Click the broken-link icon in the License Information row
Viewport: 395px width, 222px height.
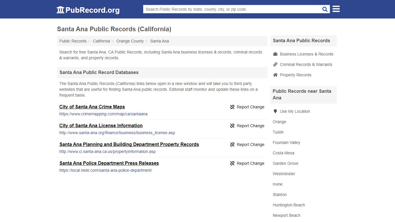232,126
